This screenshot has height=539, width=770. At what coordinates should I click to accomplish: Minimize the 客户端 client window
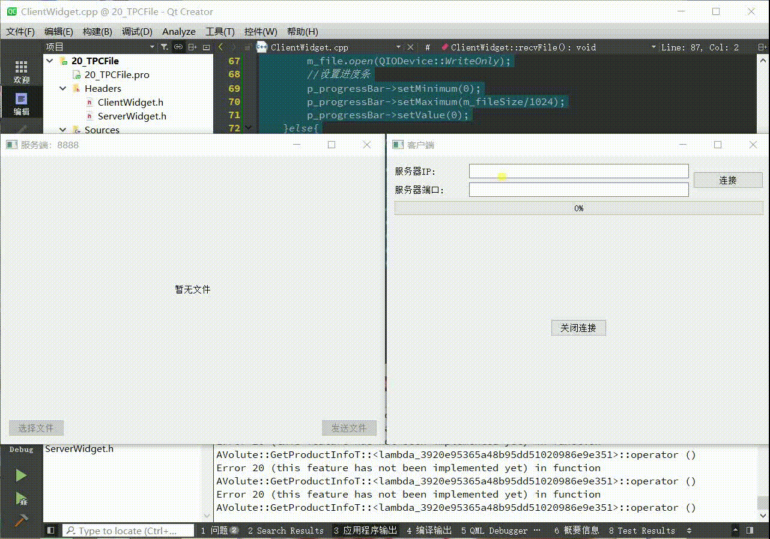pos(682,145)
